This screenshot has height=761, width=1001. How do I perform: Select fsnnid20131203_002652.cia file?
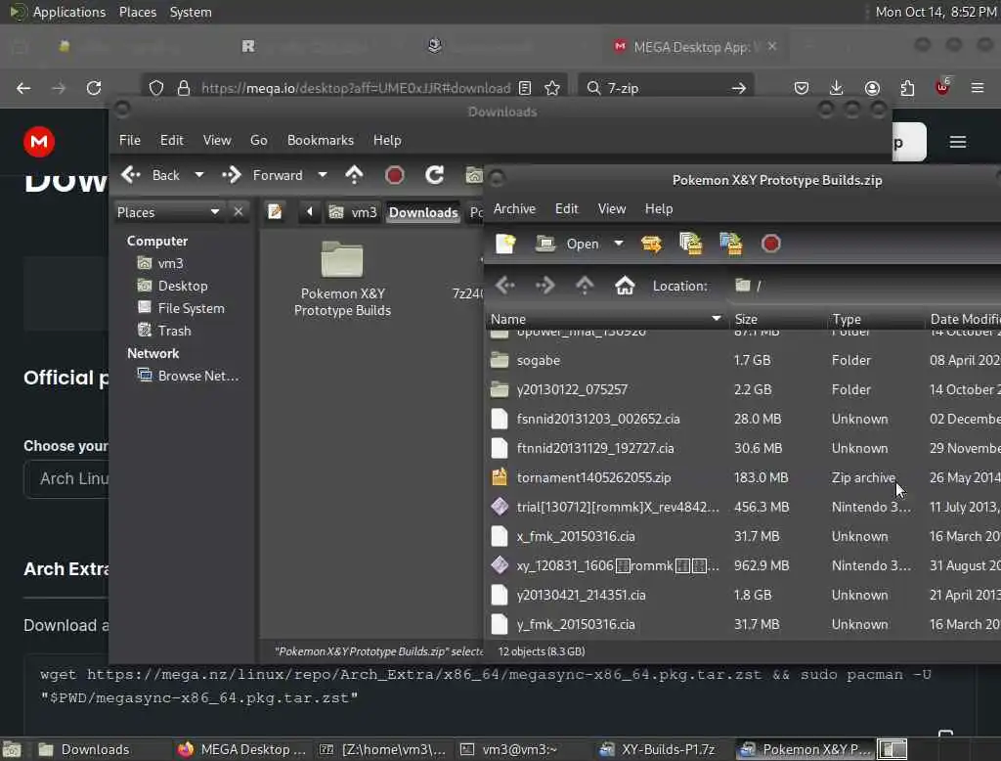point(743,420)
